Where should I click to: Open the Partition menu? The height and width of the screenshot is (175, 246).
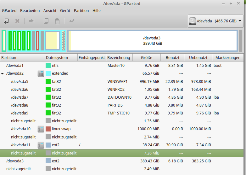coord(81,10)
